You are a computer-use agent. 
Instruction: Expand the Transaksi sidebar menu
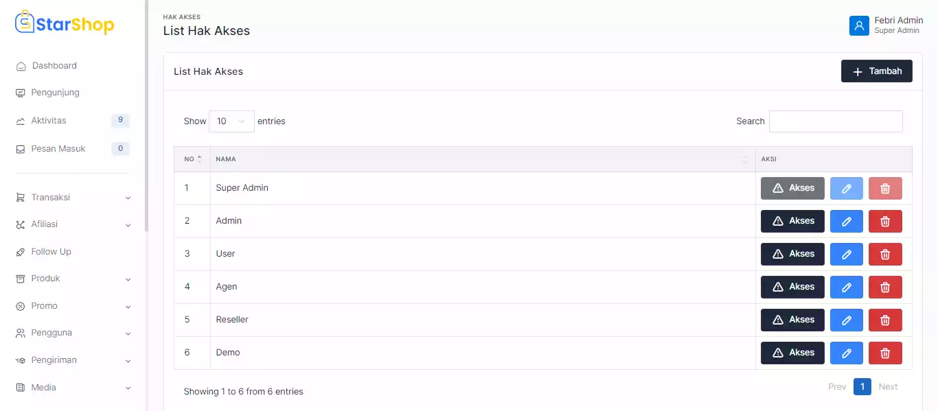click(x=73, y=198)
